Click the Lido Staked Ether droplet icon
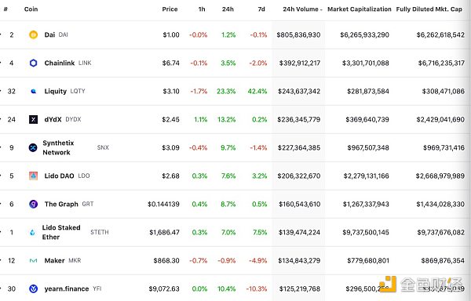 (x=32, y=232)
